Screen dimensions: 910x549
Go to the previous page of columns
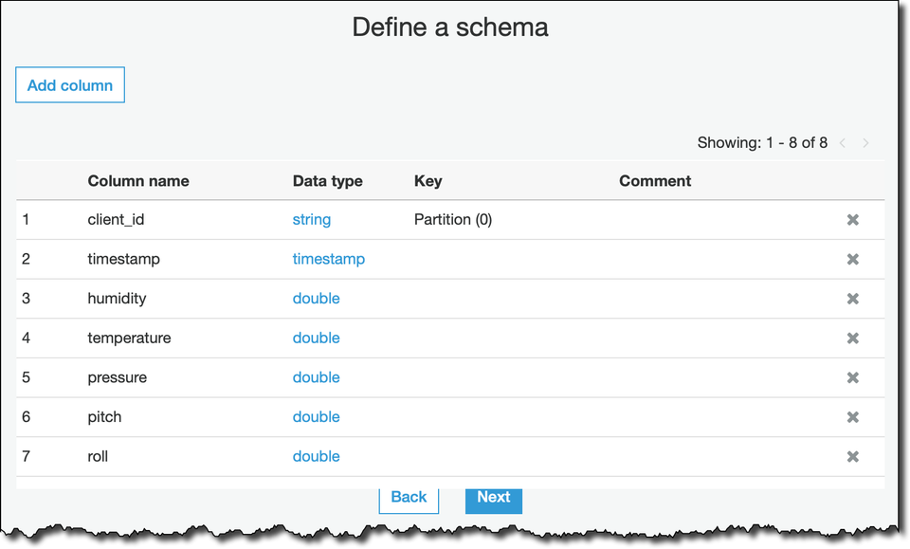843,143
